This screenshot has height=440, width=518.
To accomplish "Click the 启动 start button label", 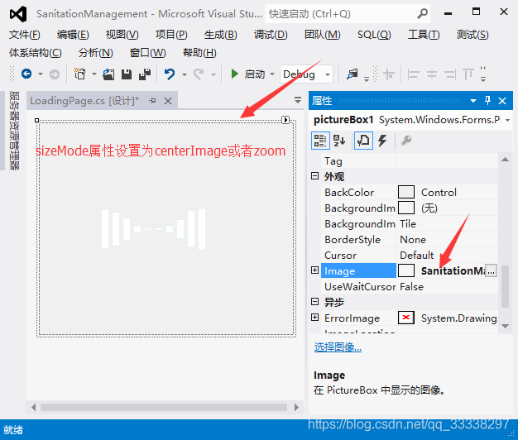I will click(x=255, y=74).
